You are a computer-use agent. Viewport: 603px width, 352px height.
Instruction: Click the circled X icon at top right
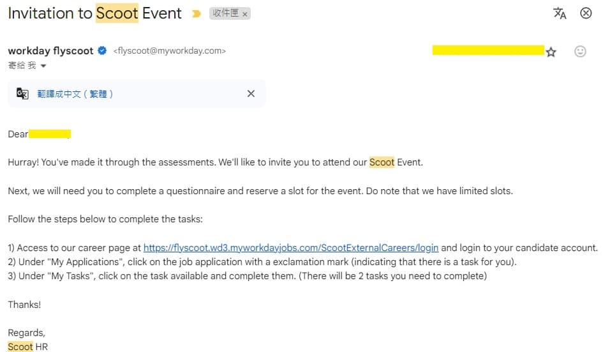[x=586, y=13]
